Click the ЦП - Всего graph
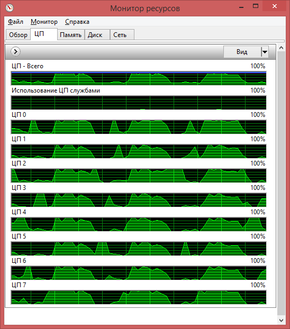 click(x=139, y=78)
